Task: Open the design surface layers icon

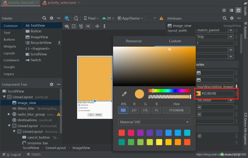Action: click(x=67, y=18)
